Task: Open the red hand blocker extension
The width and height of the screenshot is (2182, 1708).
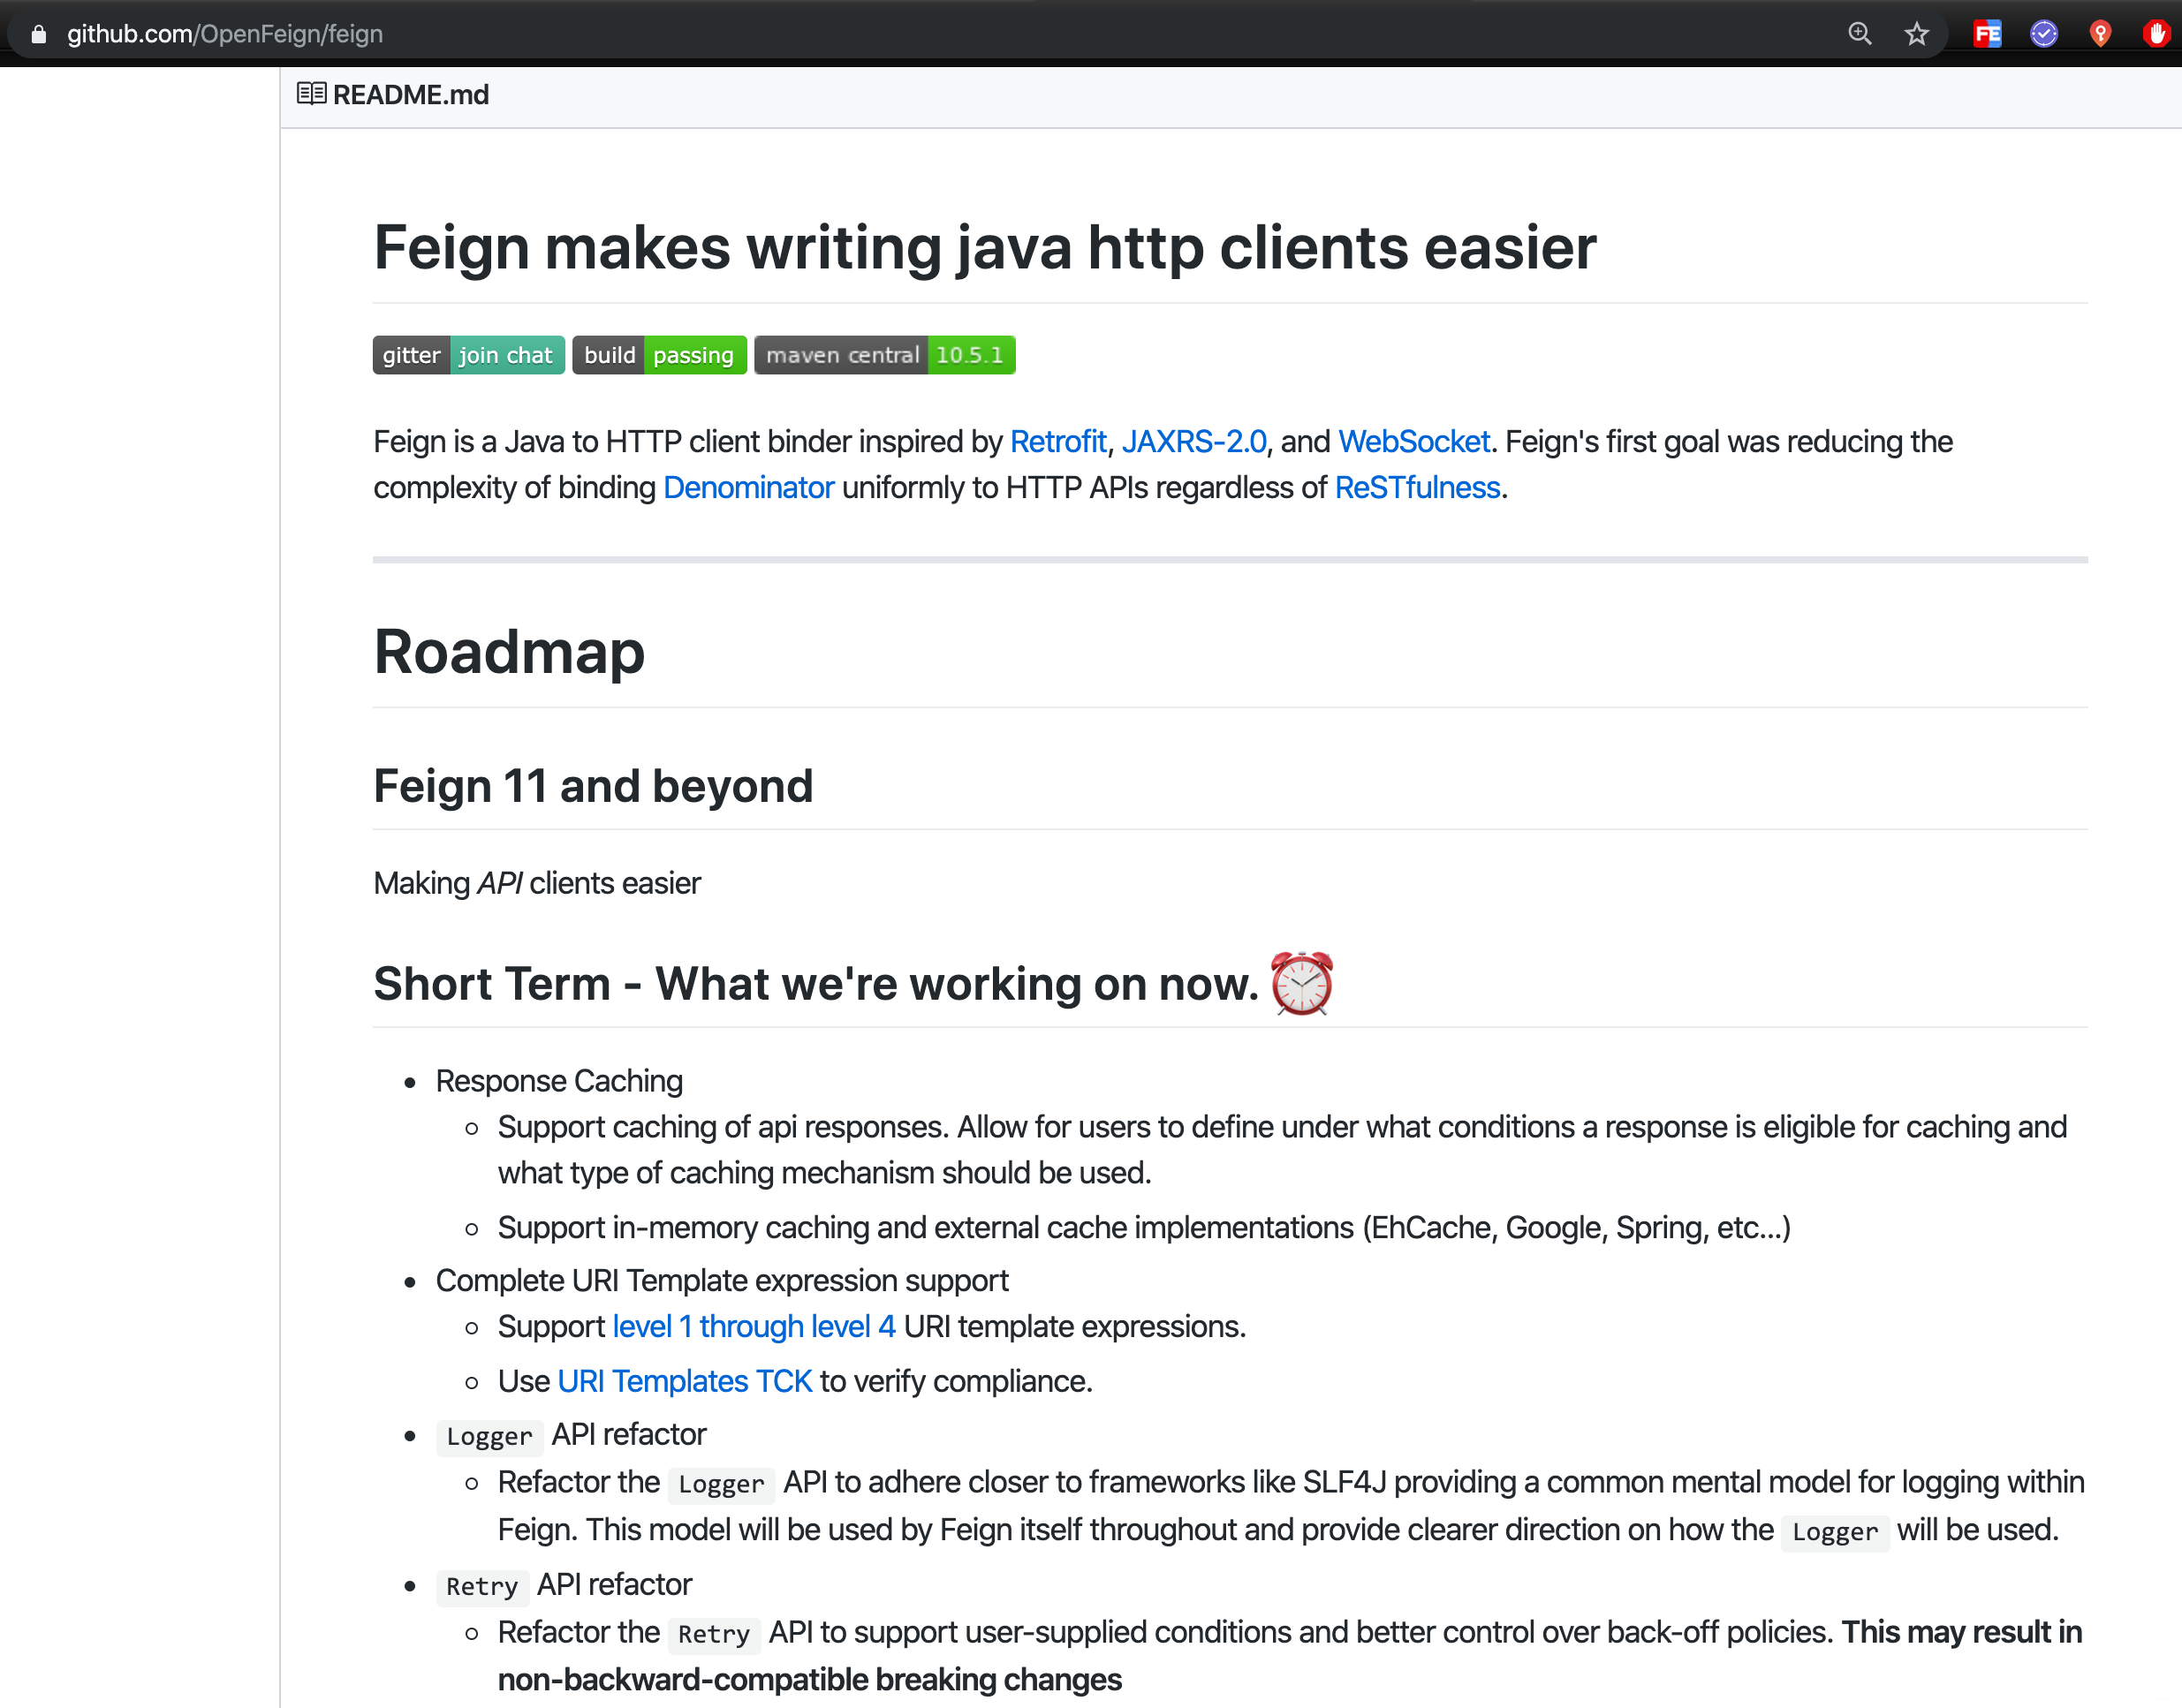Action: point(2156,34)
